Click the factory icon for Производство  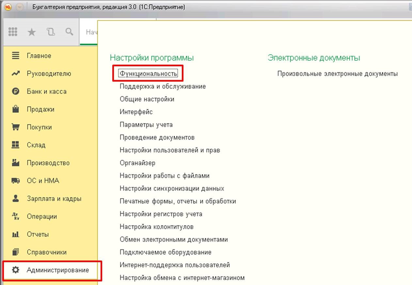click(16, 163)
